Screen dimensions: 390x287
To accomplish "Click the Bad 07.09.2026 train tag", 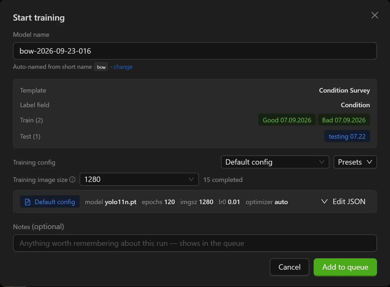I will 344,120.
